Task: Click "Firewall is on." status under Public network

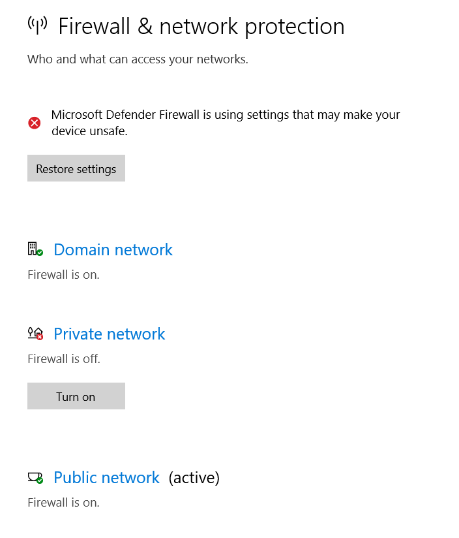Action: [63, 502]
